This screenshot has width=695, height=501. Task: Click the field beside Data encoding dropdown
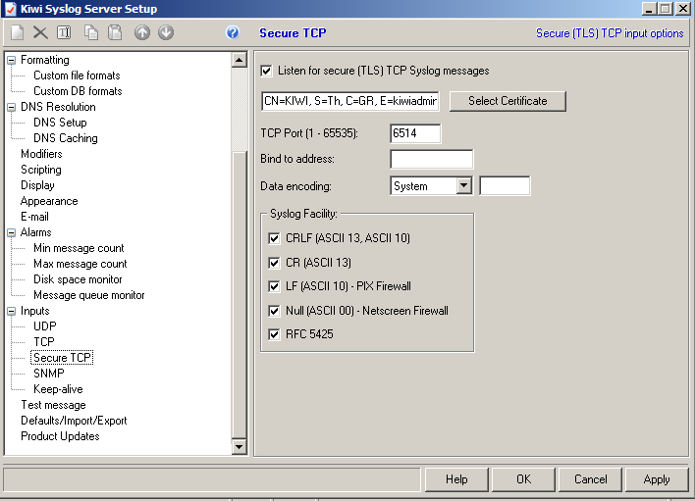point(505,185)
